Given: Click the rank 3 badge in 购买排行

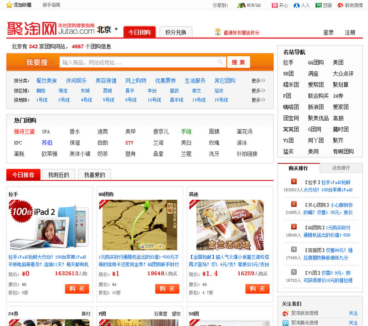Looking at the screenshot, I should [x=294, y=227].
